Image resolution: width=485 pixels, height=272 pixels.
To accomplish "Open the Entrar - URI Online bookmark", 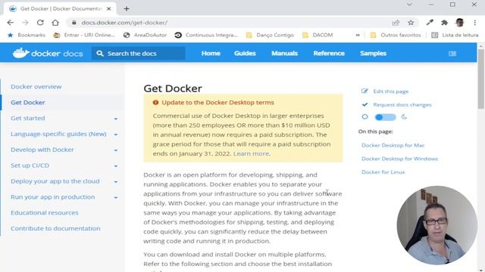I will tap(84, 36).
